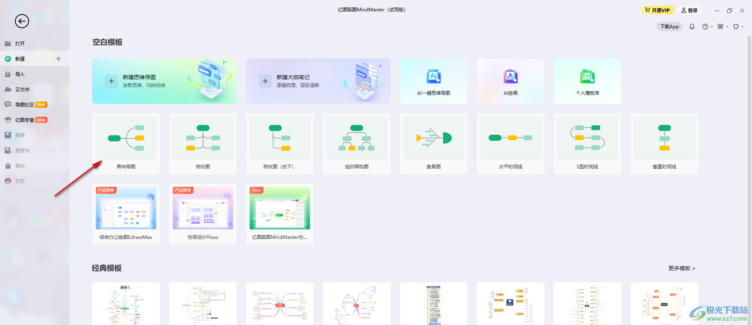Click the back arrow circle icon

(x=22, y=21)
